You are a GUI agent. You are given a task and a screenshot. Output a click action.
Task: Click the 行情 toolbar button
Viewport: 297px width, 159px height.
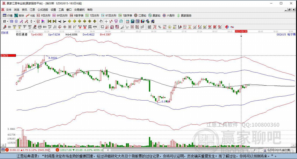[x=8, y=16]
